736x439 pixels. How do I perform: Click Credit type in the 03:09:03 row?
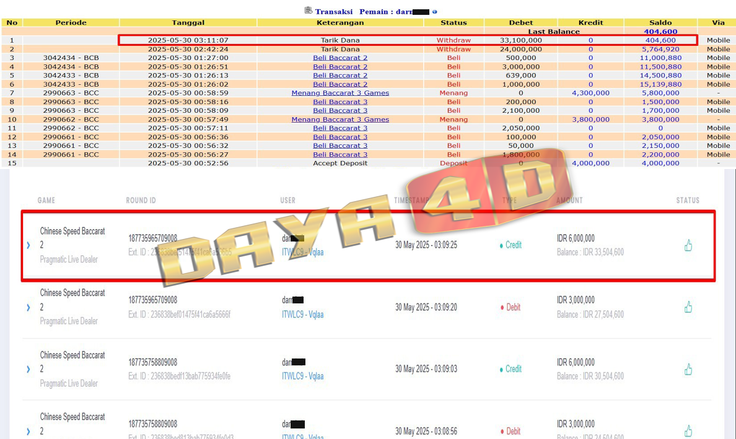coord(510,369)
